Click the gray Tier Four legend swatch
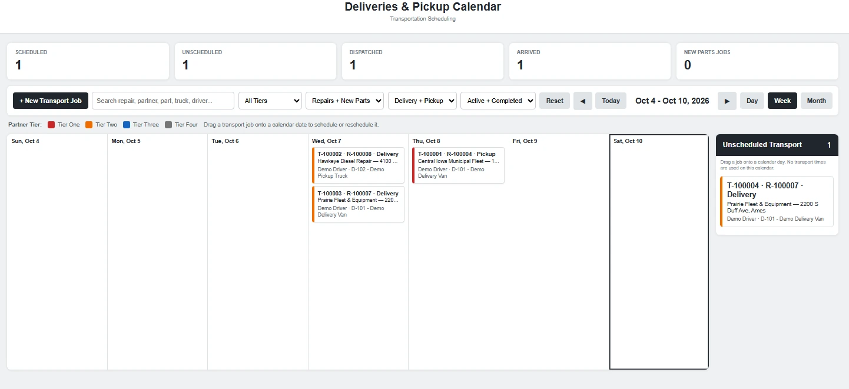The image size is (849, 389). click(x=168, y=125)
